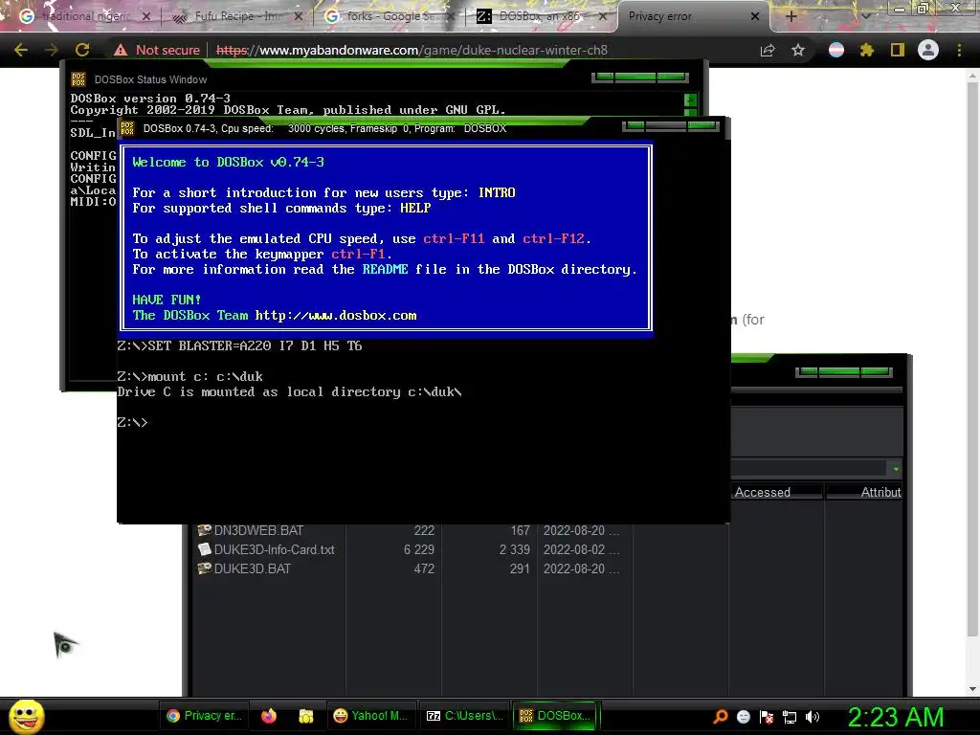Expand the address dropdown in file manager
The width and height of the screenshot is (980, 735).
[x=896, y=468]
